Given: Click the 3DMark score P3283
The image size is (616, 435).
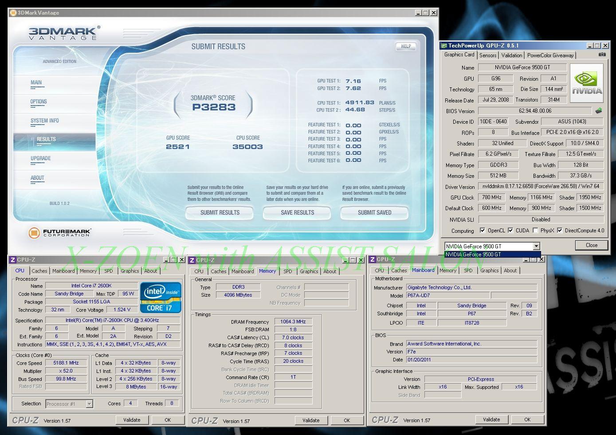Looking at the screenshot, I should pyautogui.click(x=214, y=107).
